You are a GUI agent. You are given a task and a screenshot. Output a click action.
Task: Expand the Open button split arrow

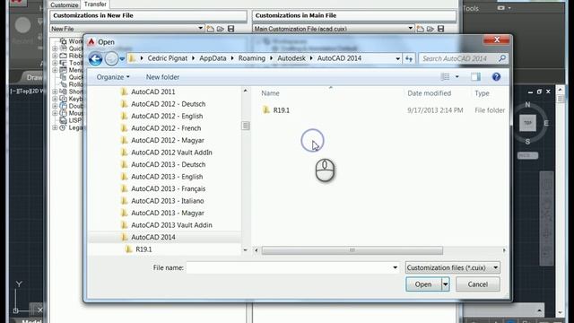pos(446,284)
